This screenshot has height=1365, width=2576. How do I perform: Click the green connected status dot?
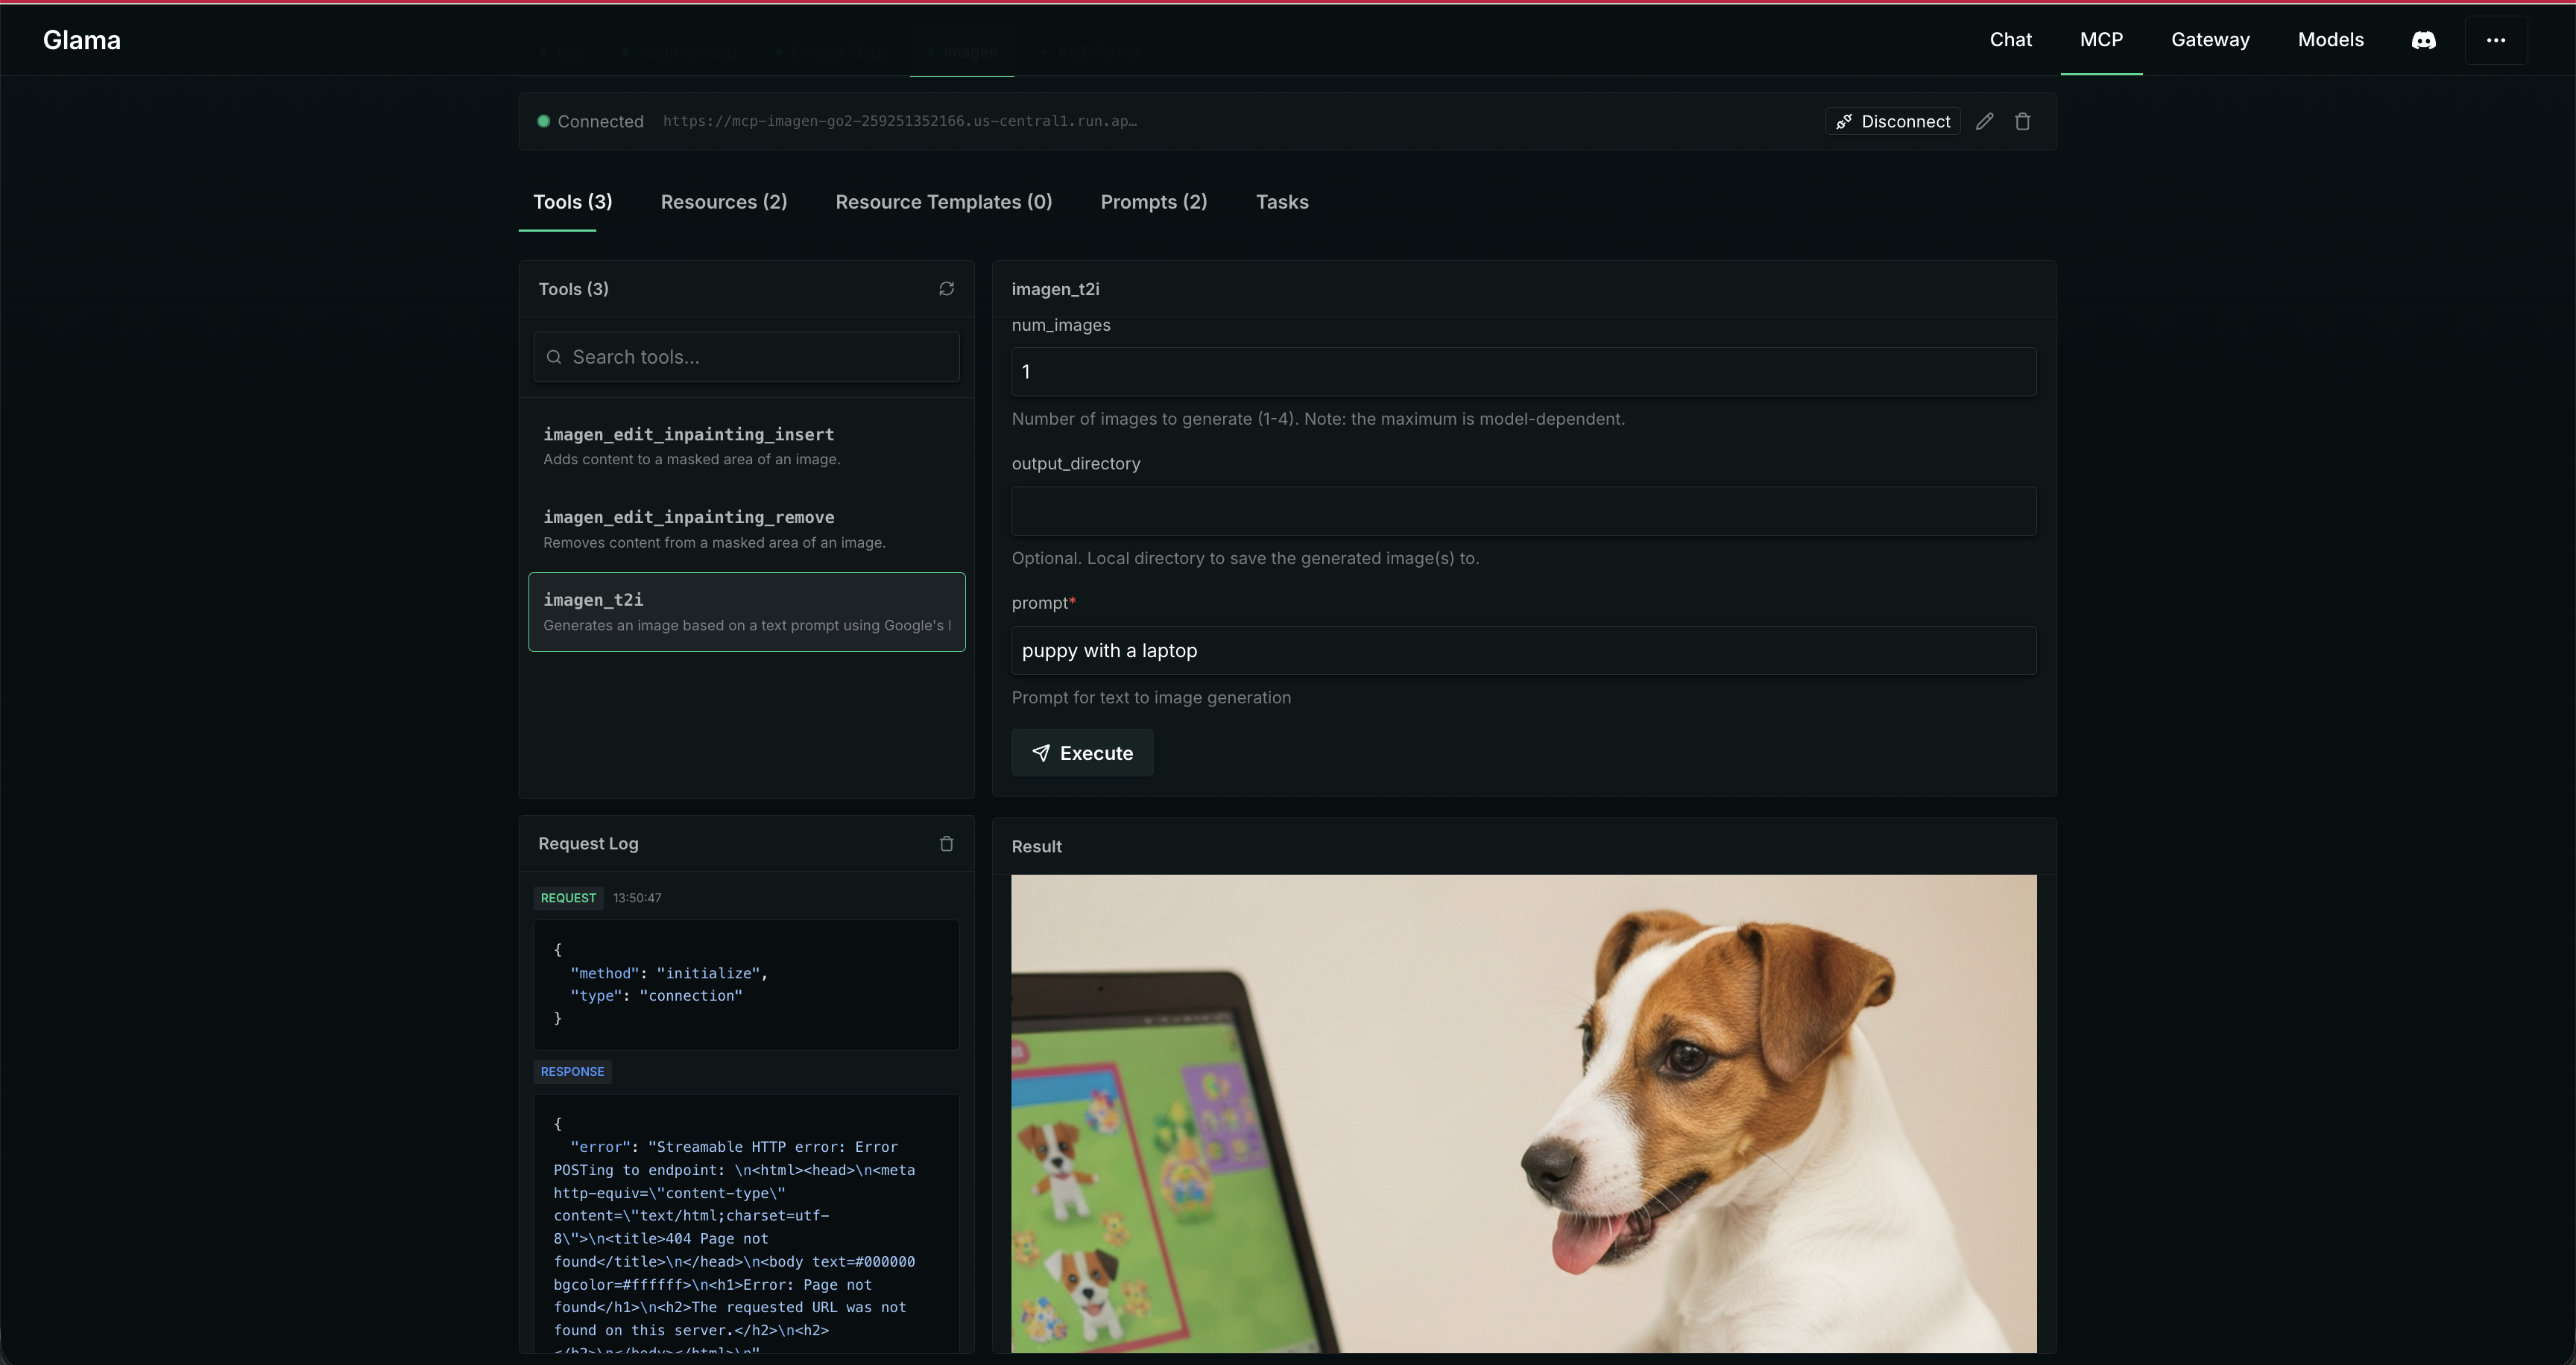coord(544,121)
